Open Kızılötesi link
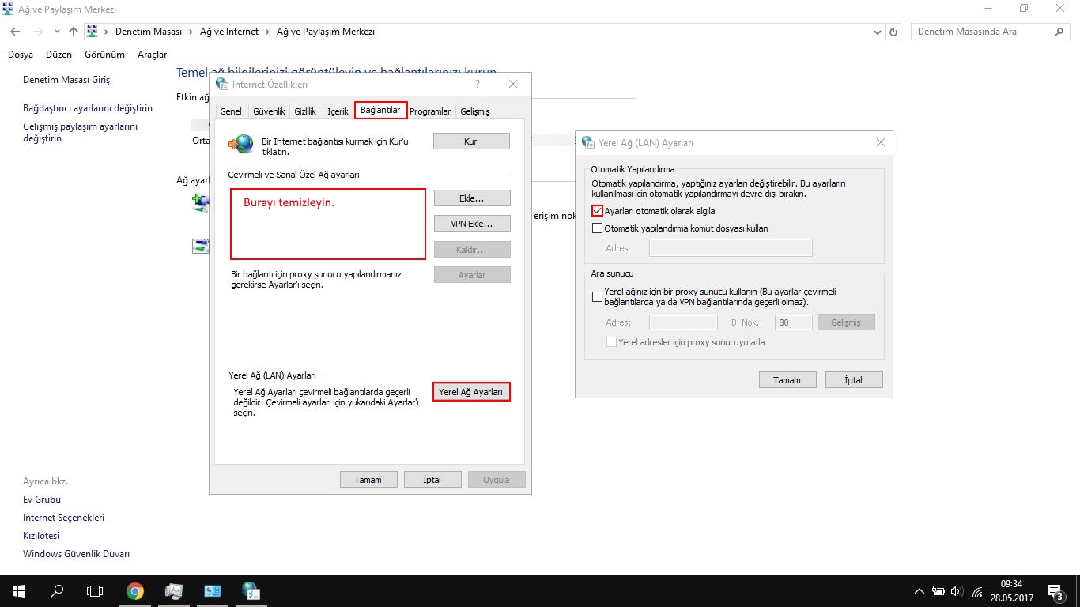The image size is (1080, 607). click(x=41, y=536)
